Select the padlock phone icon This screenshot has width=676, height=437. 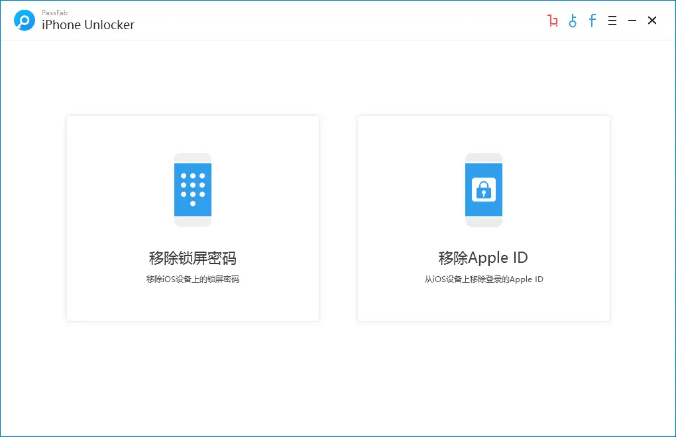click(484, 190)
